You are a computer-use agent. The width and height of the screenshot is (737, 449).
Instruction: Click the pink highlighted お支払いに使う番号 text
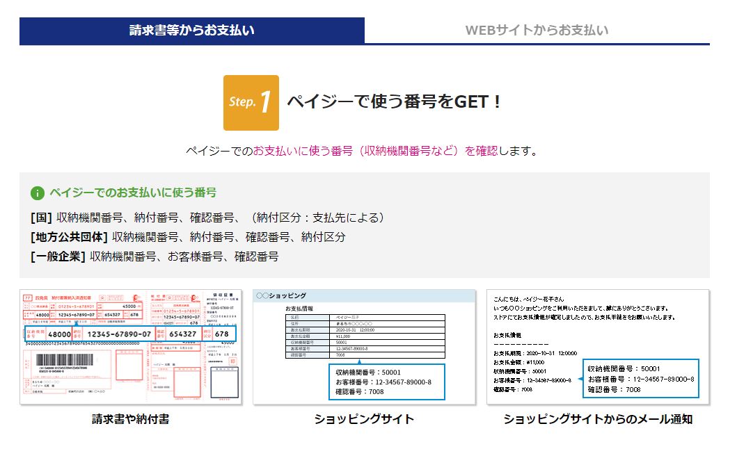pyautogui.click(x=375, y=151)
